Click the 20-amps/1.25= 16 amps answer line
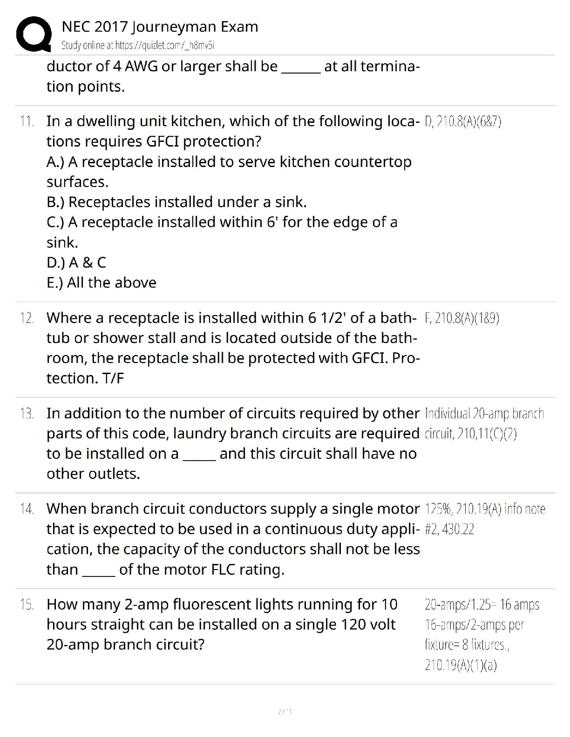Image resolution: width=570 pixels, height=737 pixels. click(482, 605)
